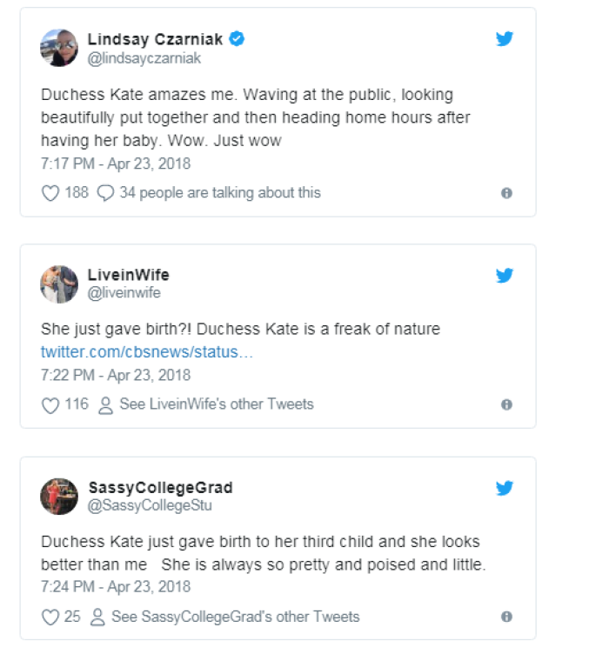Click Twitter bird icon on LiveinWife's tweet
The image size is (609, 654).
pos(505,276)
